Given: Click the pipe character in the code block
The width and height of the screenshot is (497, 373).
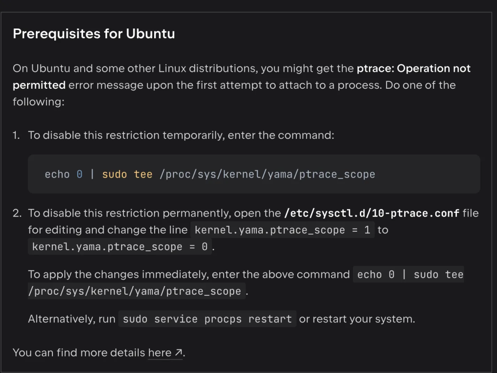Looking at the screenshot, I should point(92,174).
